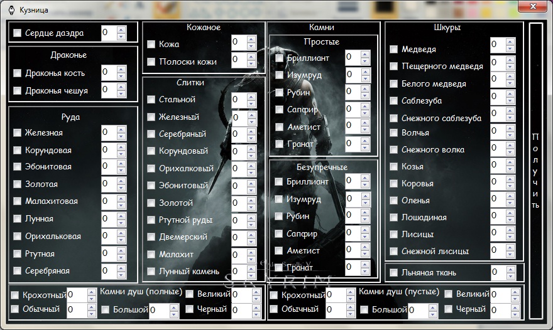Check the Белого медведя checkbox
553x330 pixels.
393,83
